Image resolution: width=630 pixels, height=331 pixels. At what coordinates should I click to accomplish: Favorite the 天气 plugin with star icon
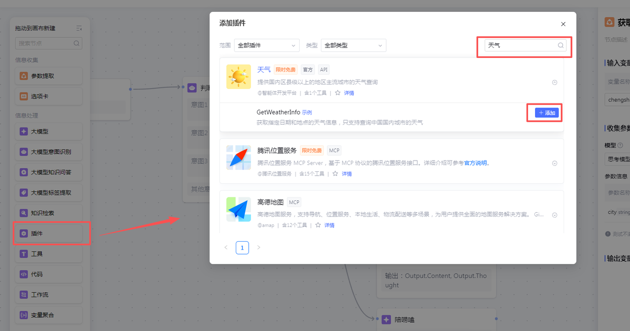pyautogui.click(x=337, y=93)
